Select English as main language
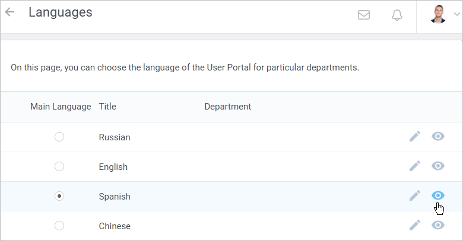 click(x=59, y=166)
